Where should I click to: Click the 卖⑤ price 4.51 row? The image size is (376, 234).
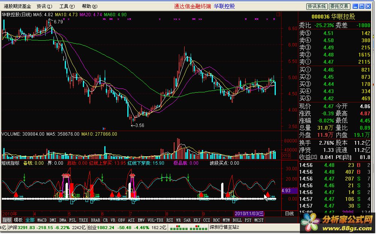[335, 33]
